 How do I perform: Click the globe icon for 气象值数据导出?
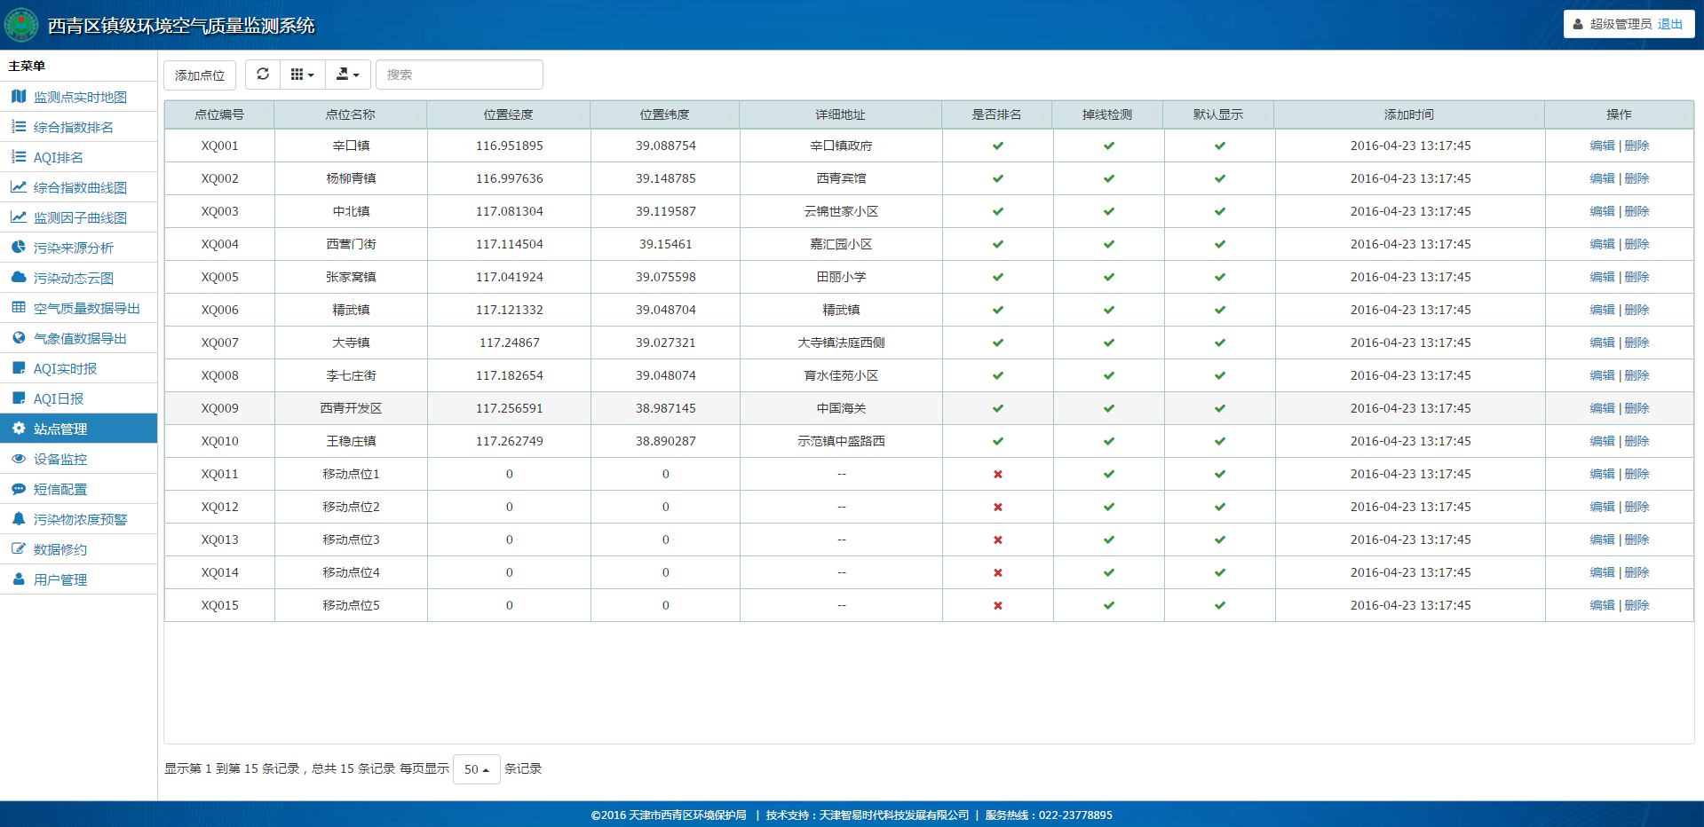[x=19, y=338]
